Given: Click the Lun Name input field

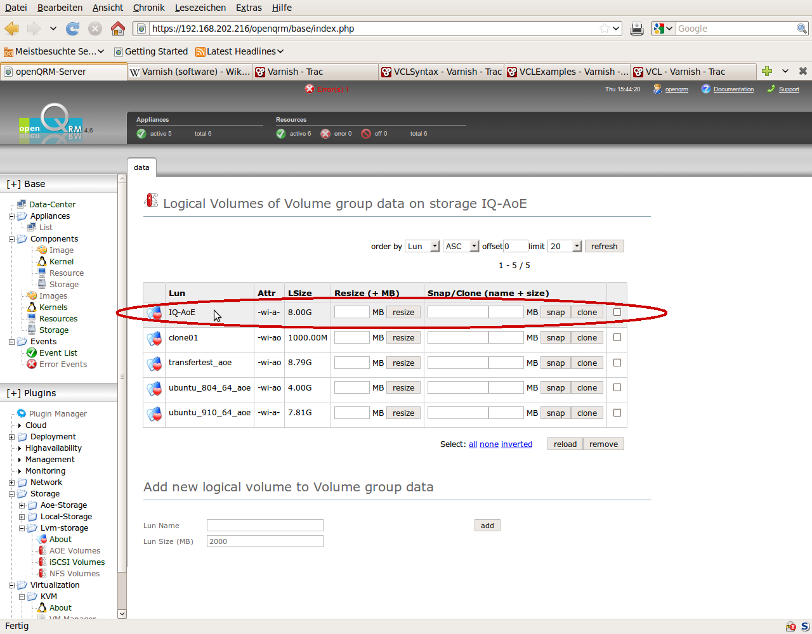Looking at the screenshot, I should [265, 526].
